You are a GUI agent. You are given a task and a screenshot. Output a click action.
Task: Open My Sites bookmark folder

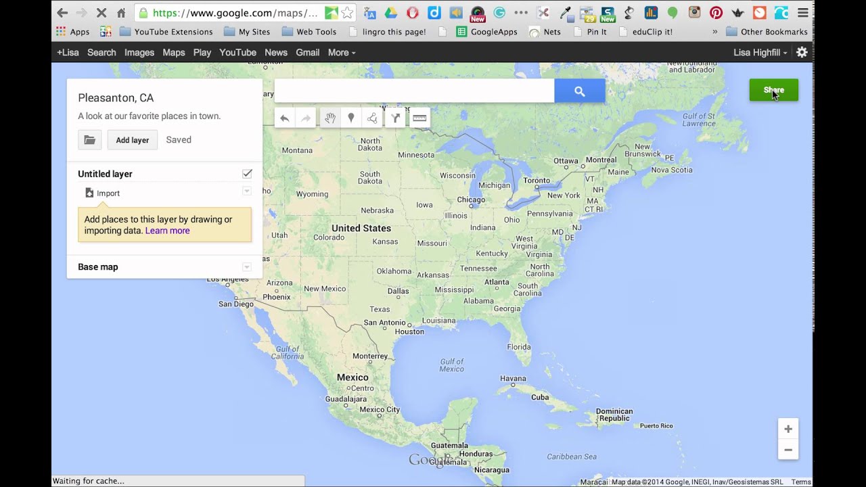(247, 32)
